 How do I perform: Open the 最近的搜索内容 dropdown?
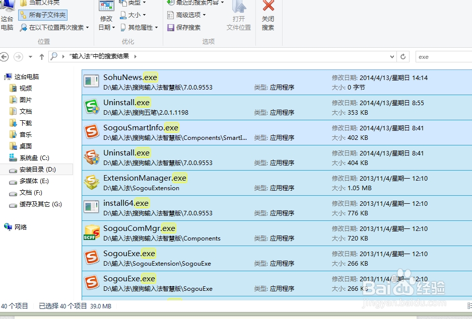pyautogui.click(x=195, y=3)
